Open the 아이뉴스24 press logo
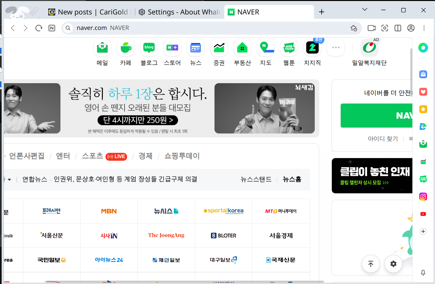Image resolution: width=435 pixels, height=284 pixels. 109,260
